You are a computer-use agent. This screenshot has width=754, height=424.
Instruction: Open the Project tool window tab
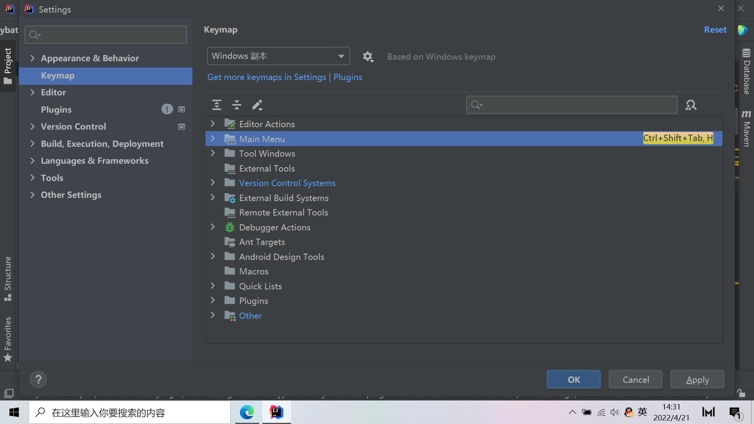coord(7,66)
